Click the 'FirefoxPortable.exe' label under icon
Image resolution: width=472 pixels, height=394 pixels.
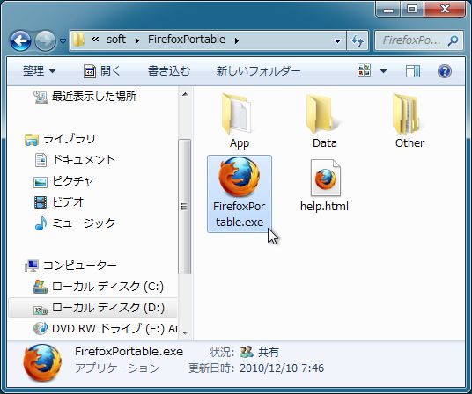tap(240, 214)
